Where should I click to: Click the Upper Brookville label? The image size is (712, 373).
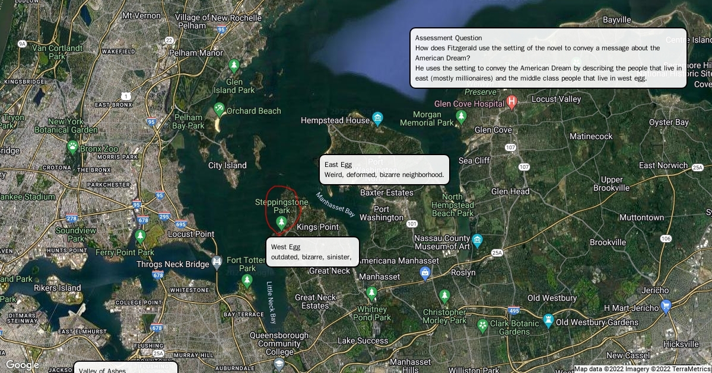click(611, 184)
